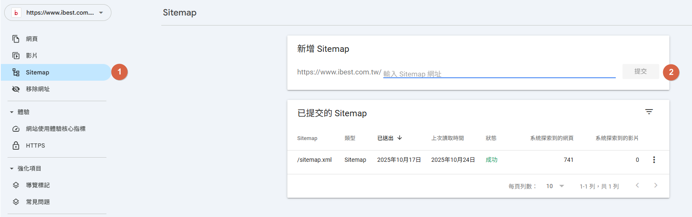Viewport: 692px width, 217px height.
Task: Click the HTTPS padlock icon
Action: [16, 146]
